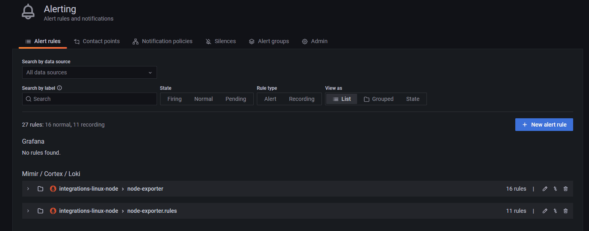This screenshot has height=231, width=589.
Task: Click the '11 rules' count text
Action: coord(516,211)
